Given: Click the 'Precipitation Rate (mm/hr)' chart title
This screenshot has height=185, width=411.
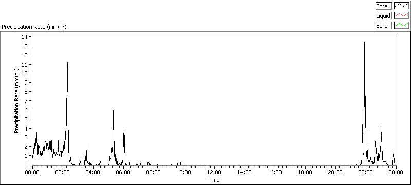Looking at the screenshot, I should click(x=34, y=27).
